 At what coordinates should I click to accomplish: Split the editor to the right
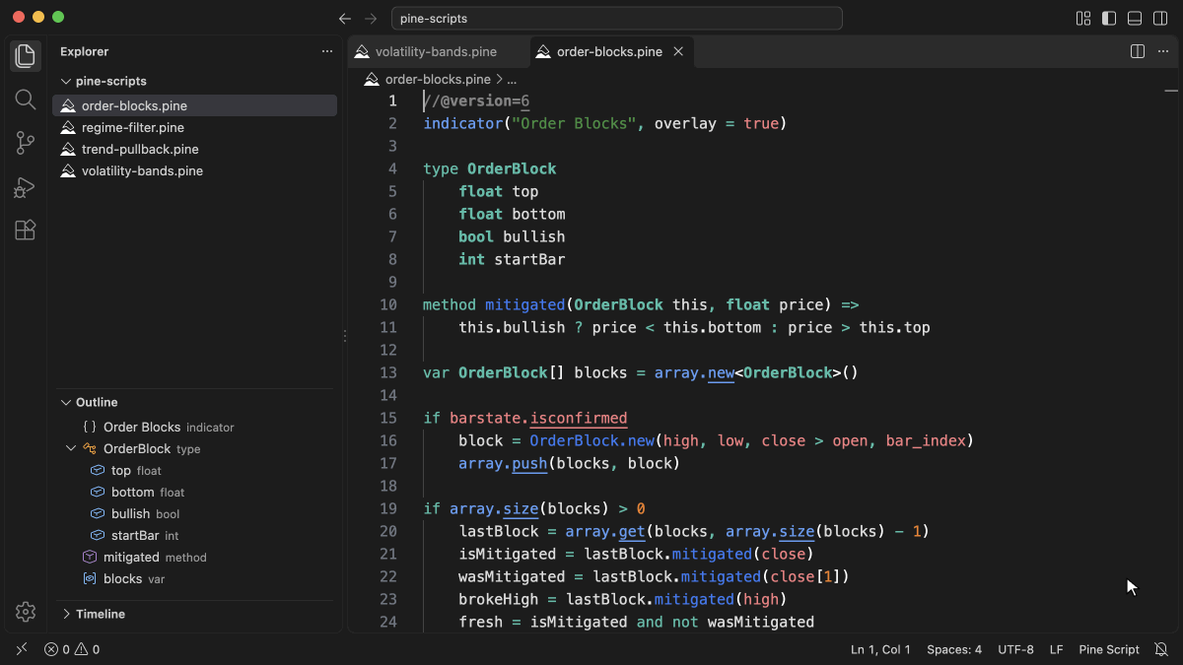1138,51
